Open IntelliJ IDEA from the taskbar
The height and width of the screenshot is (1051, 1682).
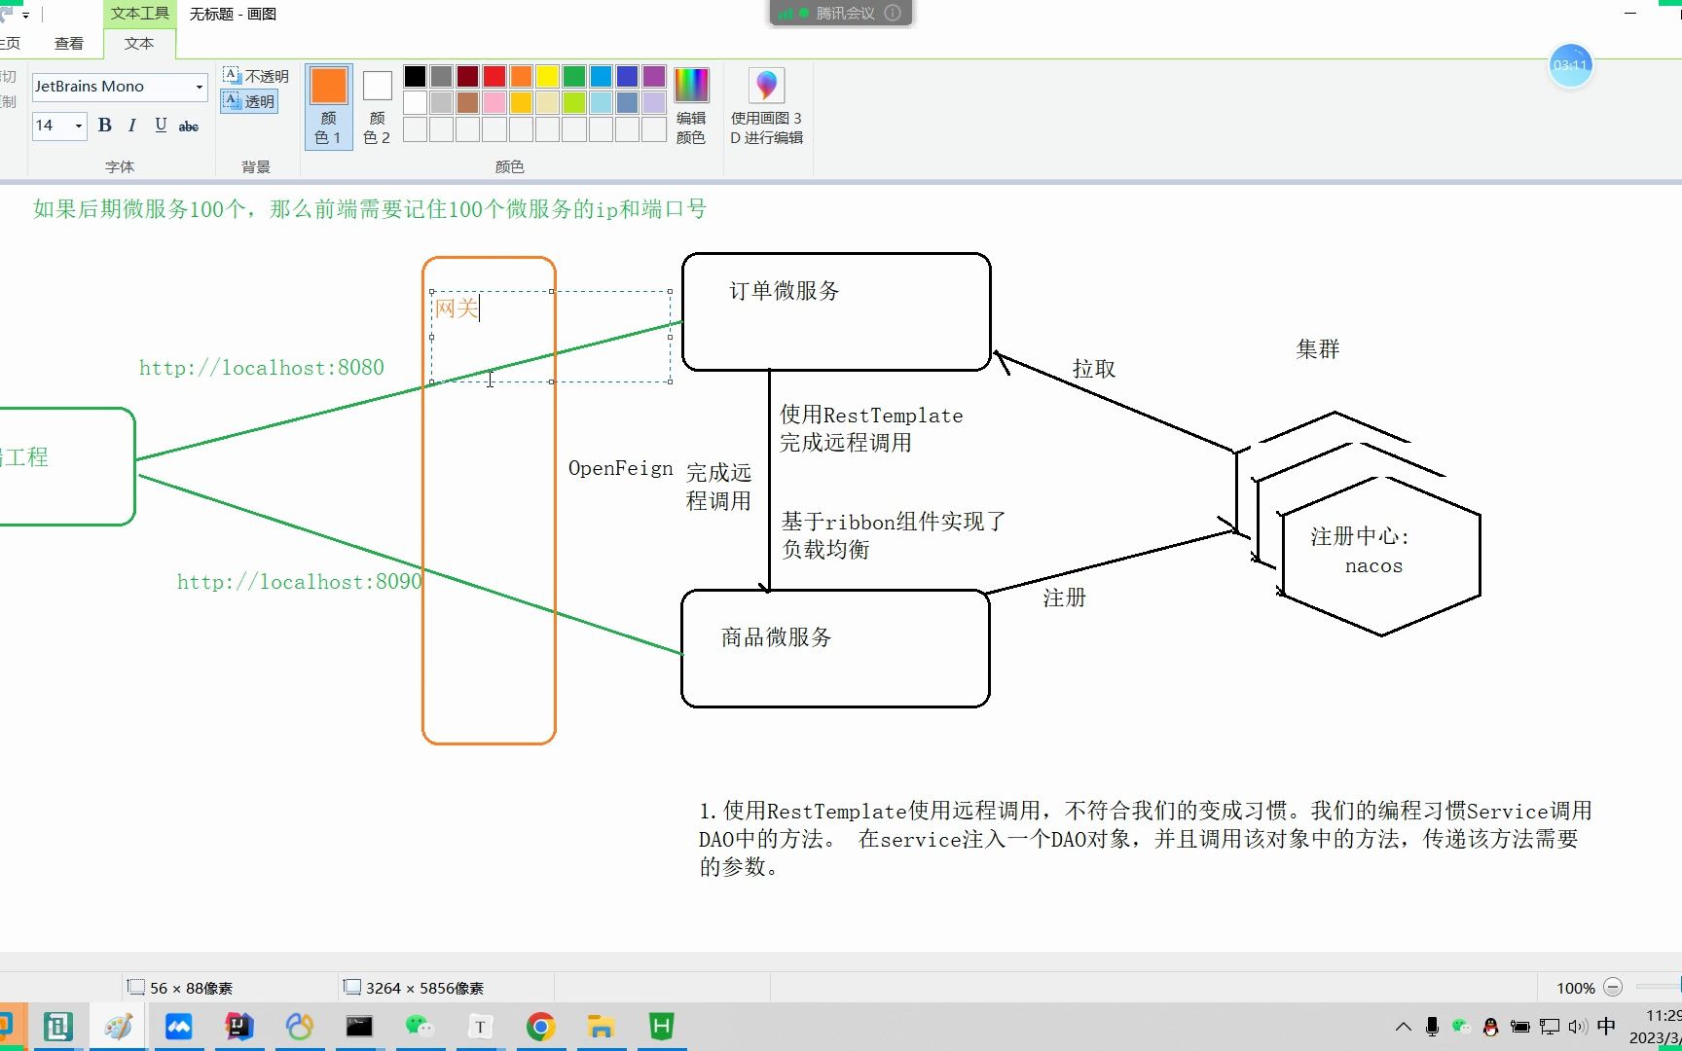[238, 1027]
